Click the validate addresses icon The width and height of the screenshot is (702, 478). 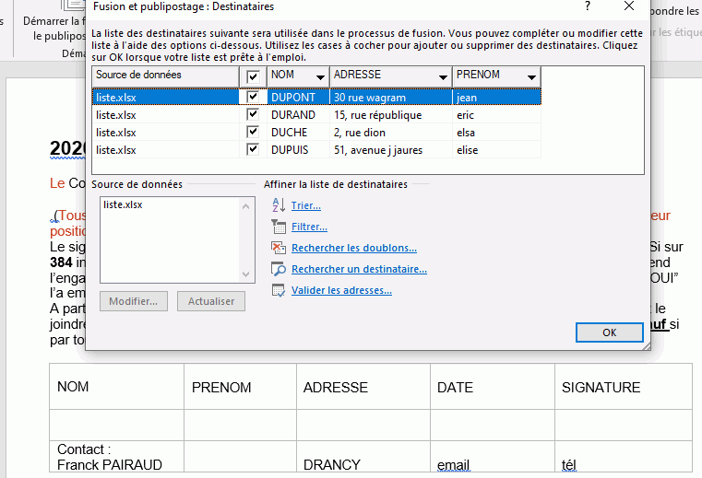279,290
